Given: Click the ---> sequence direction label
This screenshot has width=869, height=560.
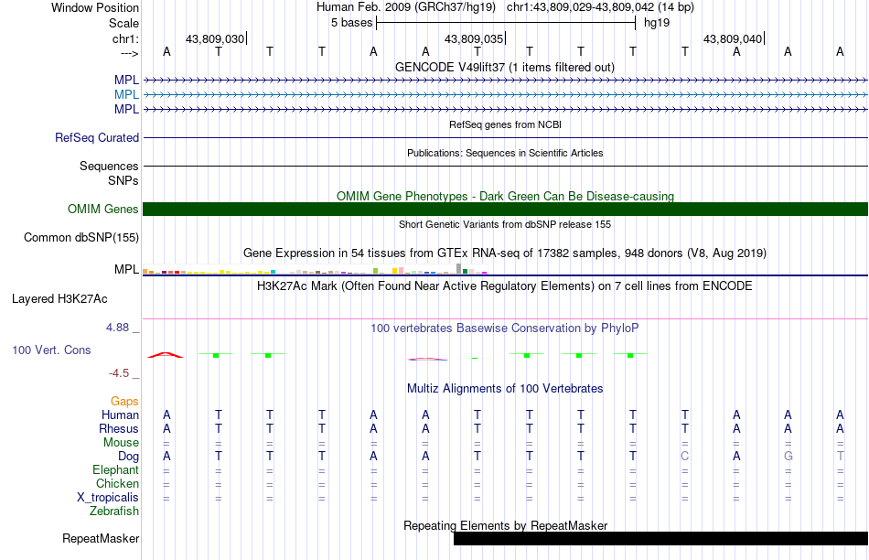Looking at the screenshot, I should click(129, 53).
